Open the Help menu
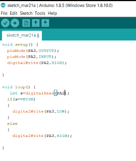136x161 pixels. coord(52,13)
